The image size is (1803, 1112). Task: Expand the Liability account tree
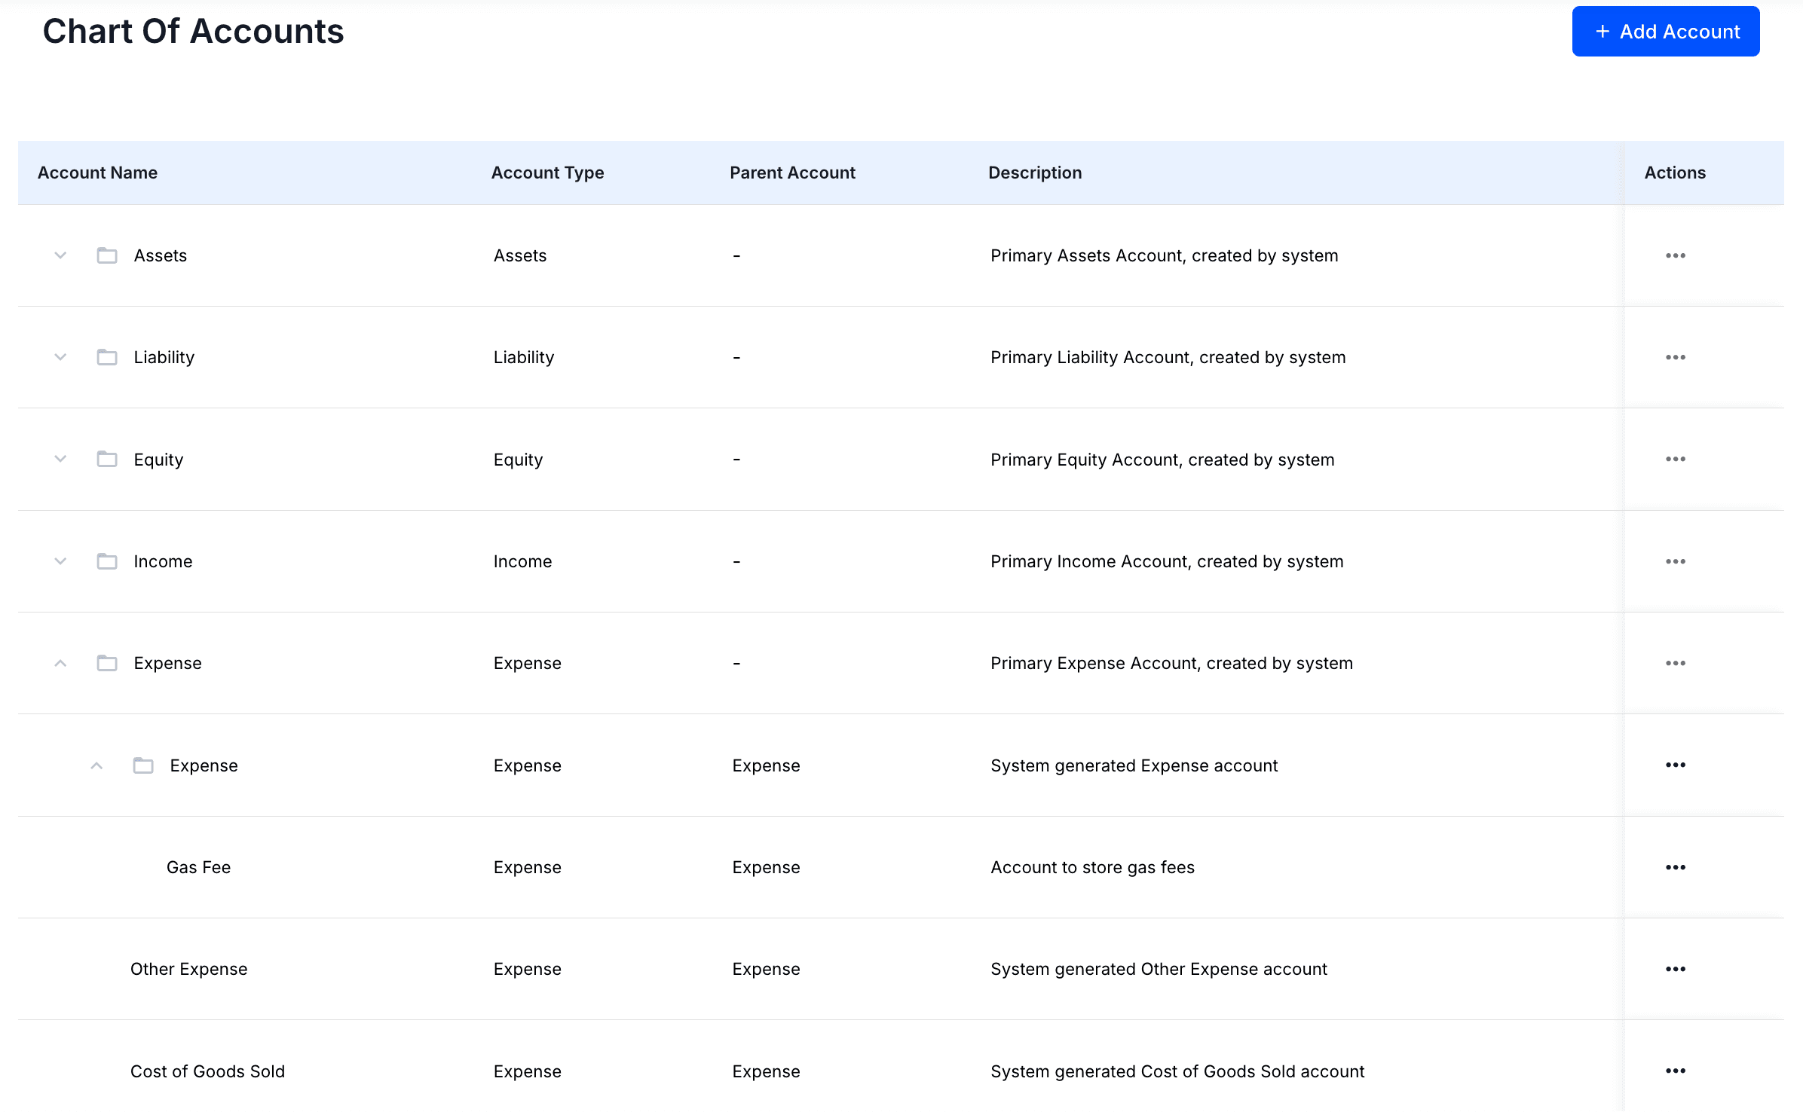[x=60, y=357]
